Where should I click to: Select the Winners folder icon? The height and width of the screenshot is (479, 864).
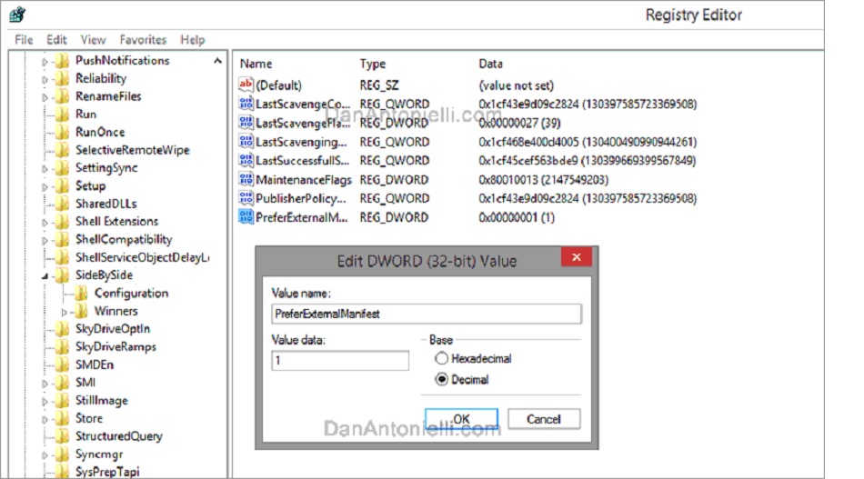click(x=81, y=311)
